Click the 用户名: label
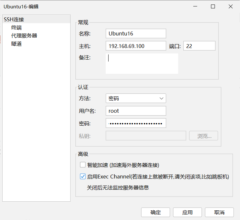This screenshot has height=220, width=240. (87, 111)
